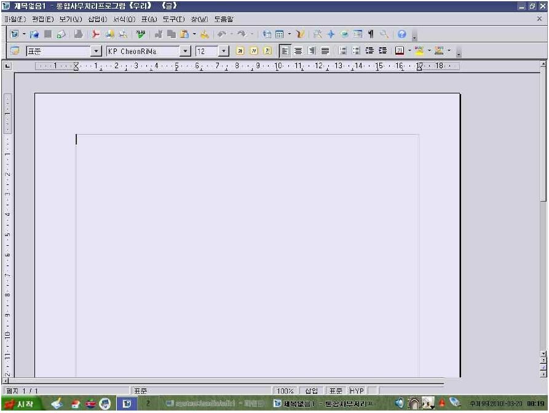Expand the font size 12 dropdown

[223, 51]
